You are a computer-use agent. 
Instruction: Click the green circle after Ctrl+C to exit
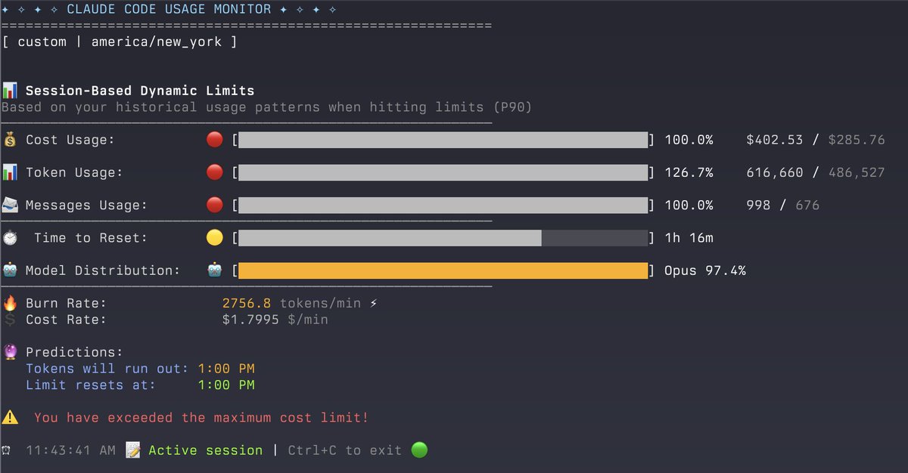click(419, 450)
